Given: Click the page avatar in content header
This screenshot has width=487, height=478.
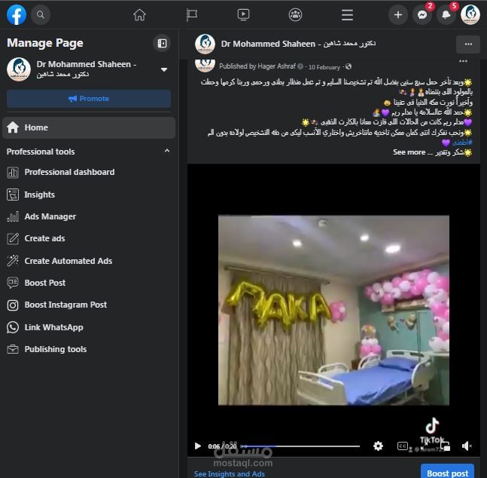Looking at the screenshot, I should [x=205, y=44].
